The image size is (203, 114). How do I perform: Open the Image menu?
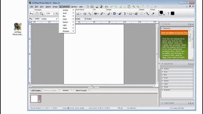coord(55,7)
